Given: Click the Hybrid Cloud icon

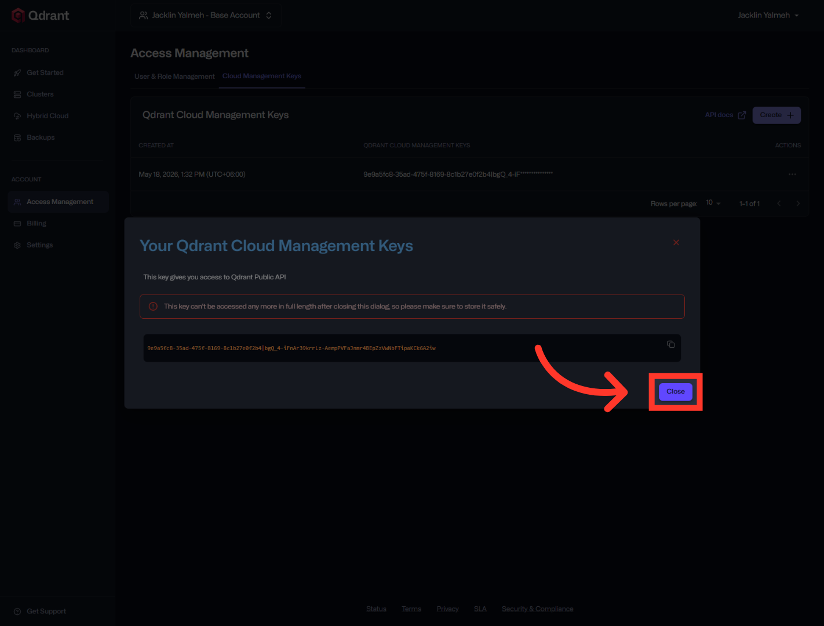Looking at the screenshot, I should pos(17,116).
